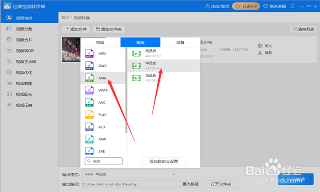This screenshot has width=320, height=192.
Task: Choose 高品质 high quality preset
Action: pyautogui.click(x=164, y=53)
